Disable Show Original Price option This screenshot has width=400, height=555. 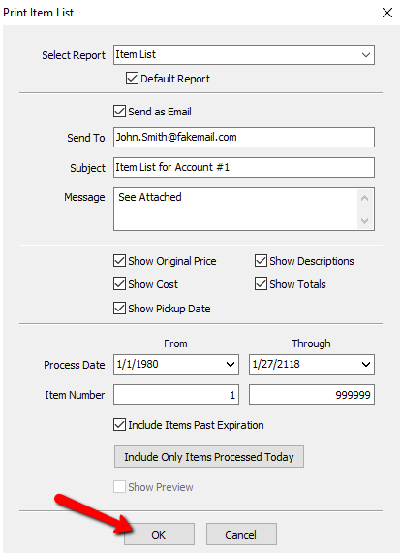pyautogui.click(x=119, y=261)
